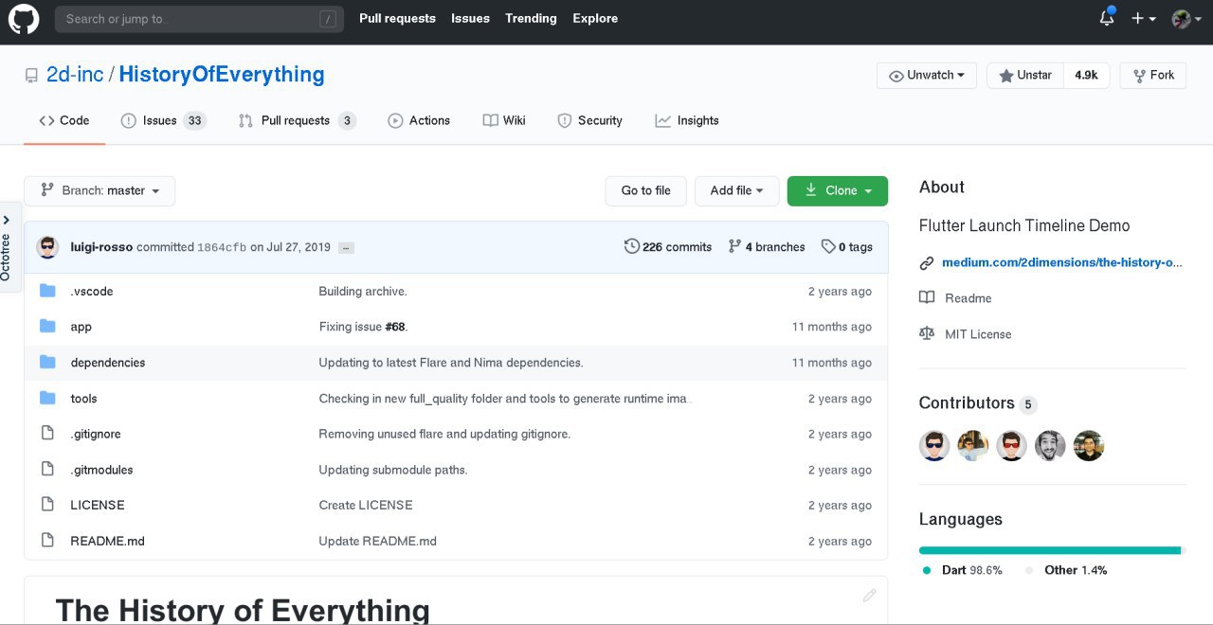Open the .gitmodules file name
Image resolution: width=1213 pixels, height=625 pixels.
tap(101, 470)
